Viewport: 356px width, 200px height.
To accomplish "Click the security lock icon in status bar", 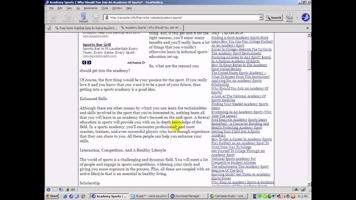I will point(303,190).
